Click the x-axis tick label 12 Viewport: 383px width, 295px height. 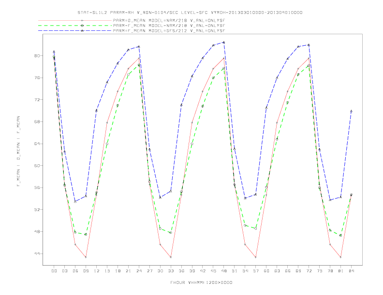coord(97,271)
